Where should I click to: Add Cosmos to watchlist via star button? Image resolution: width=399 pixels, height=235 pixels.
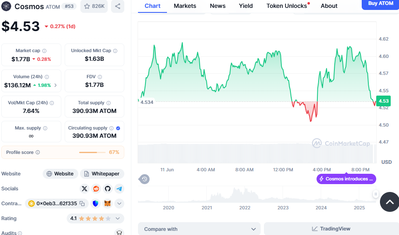[x=94, y=6]
